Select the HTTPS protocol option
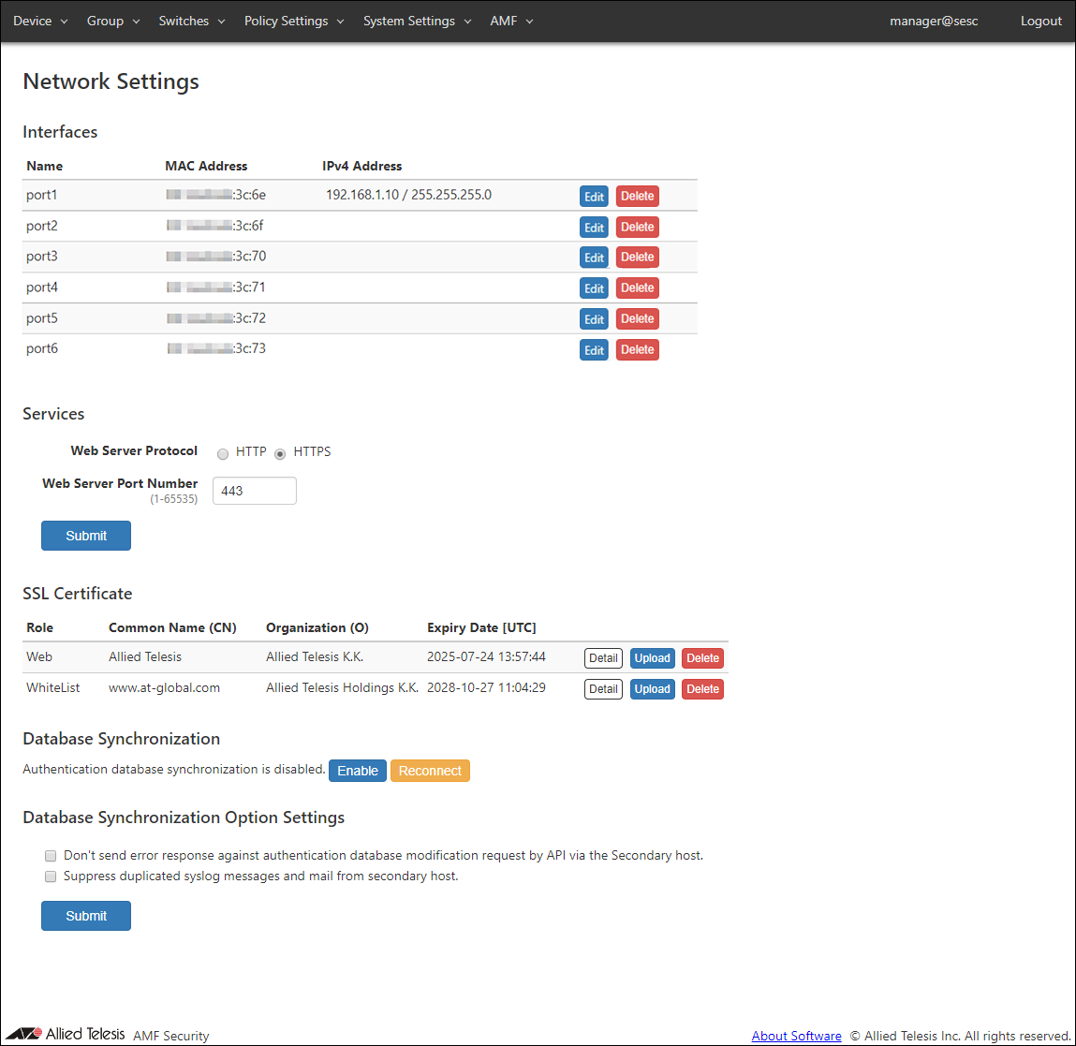 (280, 454)
